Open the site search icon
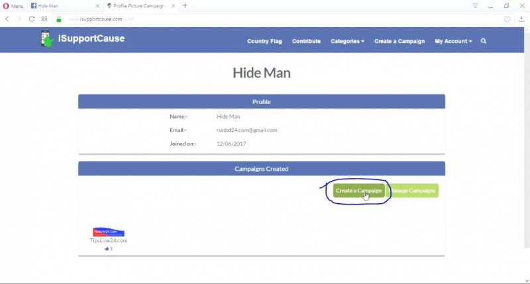Viewport: 530px width, 284px height. click(x=484, y=41)
